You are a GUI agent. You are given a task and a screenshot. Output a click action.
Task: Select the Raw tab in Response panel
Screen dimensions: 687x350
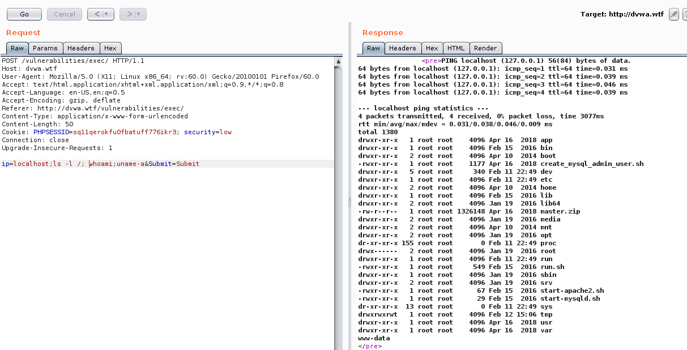point(374,48)
